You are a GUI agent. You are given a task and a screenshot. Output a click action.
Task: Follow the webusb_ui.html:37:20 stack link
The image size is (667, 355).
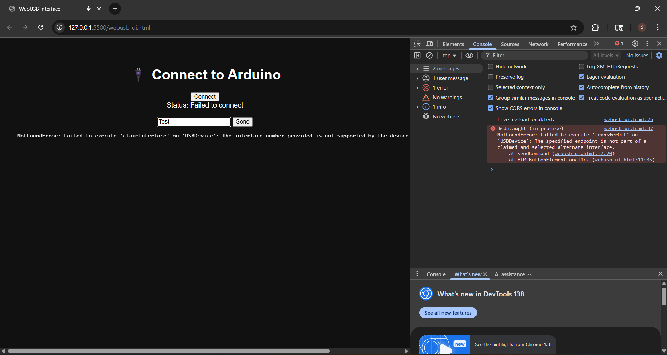(583, 153)
